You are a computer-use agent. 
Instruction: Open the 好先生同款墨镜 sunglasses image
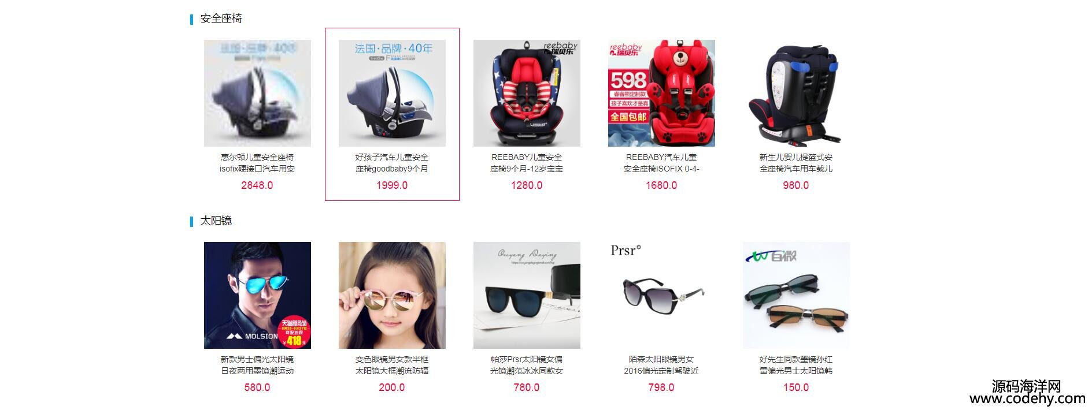796,295
